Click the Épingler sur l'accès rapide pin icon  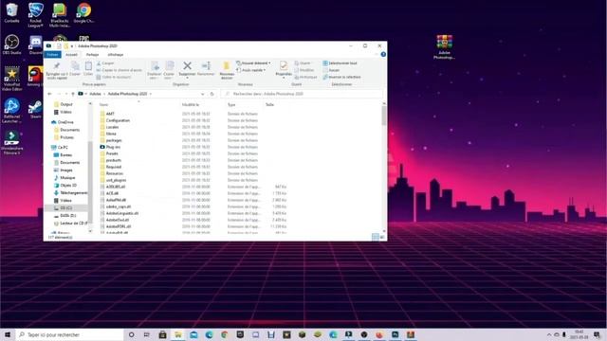(57, 65)
